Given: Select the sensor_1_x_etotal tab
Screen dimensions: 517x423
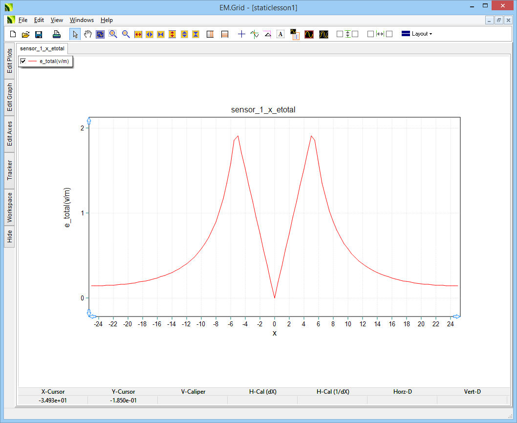Looking at the screenshot, I should point(42,49).
